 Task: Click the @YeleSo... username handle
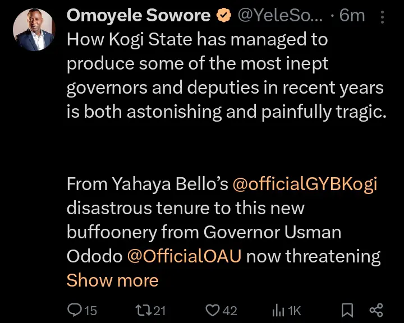280,16
